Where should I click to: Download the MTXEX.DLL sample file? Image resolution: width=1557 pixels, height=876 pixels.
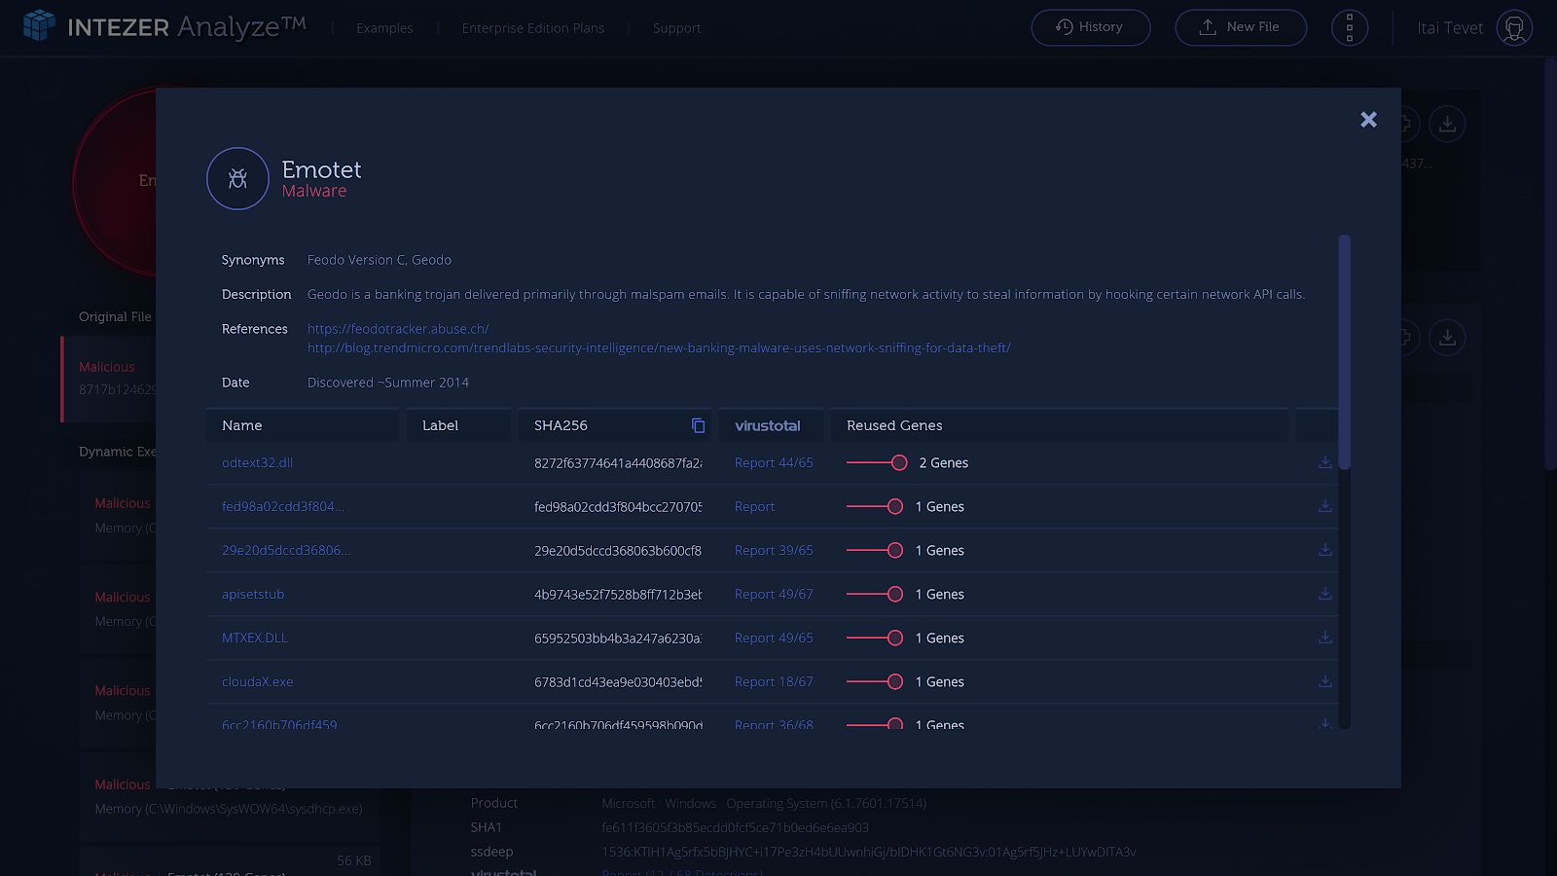pyautogui.click(x=1324, y=638)
